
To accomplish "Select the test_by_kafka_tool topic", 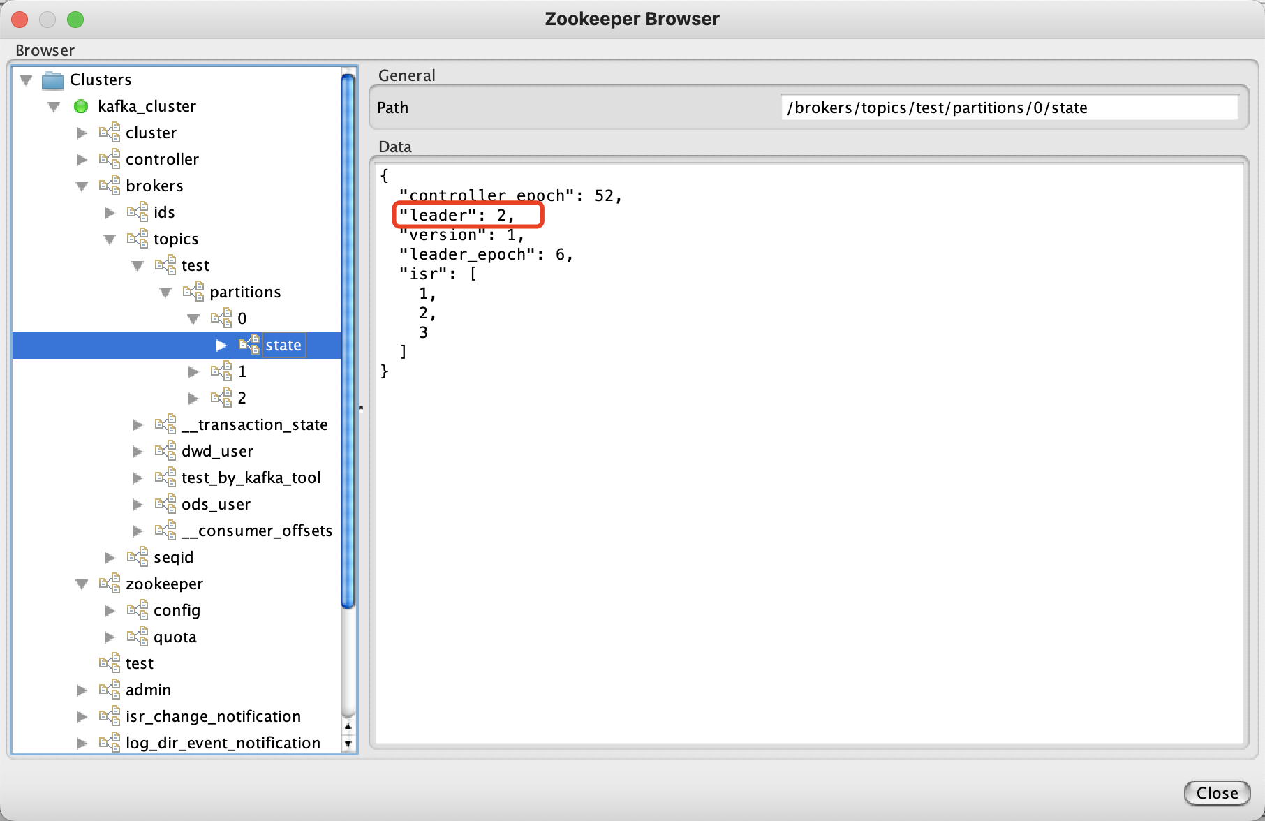I will coord(251,478).
